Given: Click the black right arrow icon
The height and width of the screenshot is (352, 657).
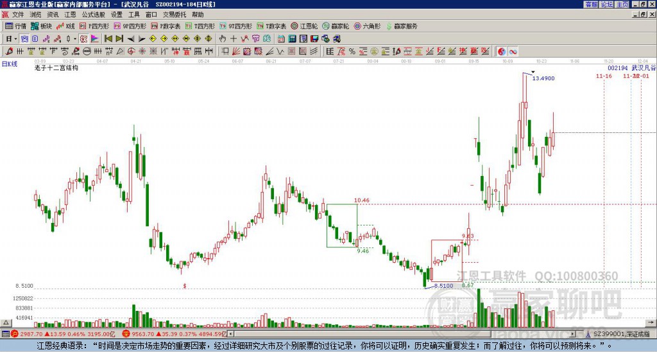Looking at the screenshot, I should (x=142, y=39).
